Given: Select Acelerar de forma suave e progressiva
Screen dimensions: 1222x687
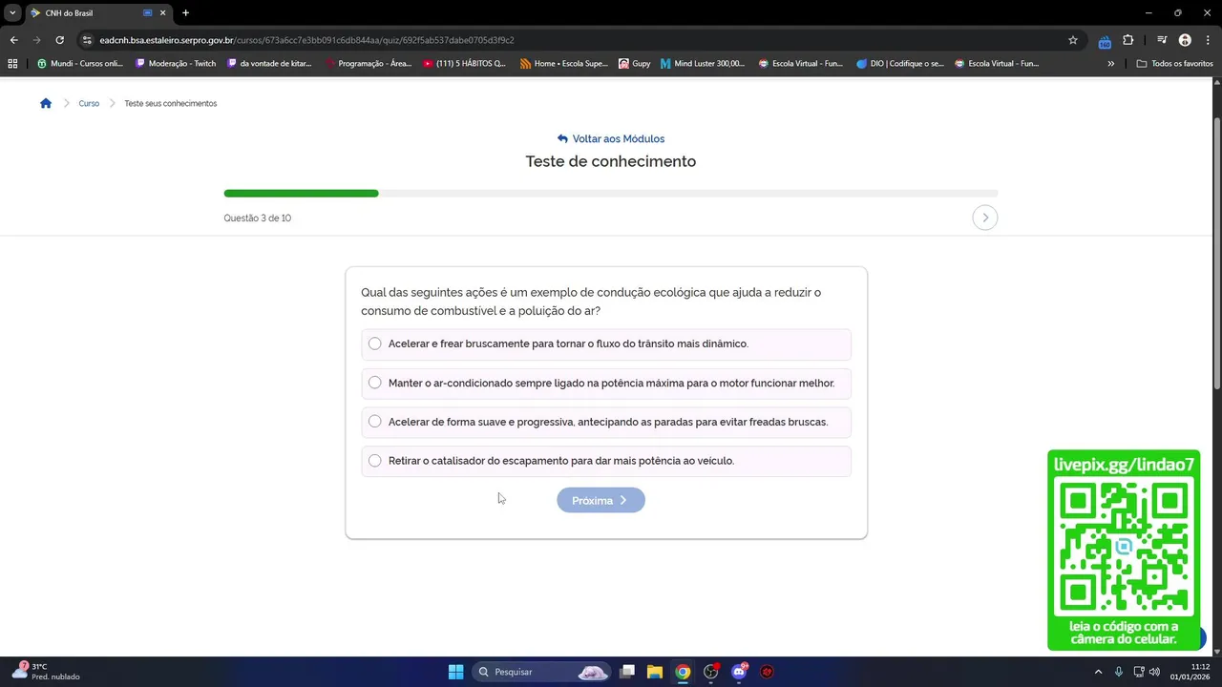Looking at the screenshot, I should click(606, 422).
